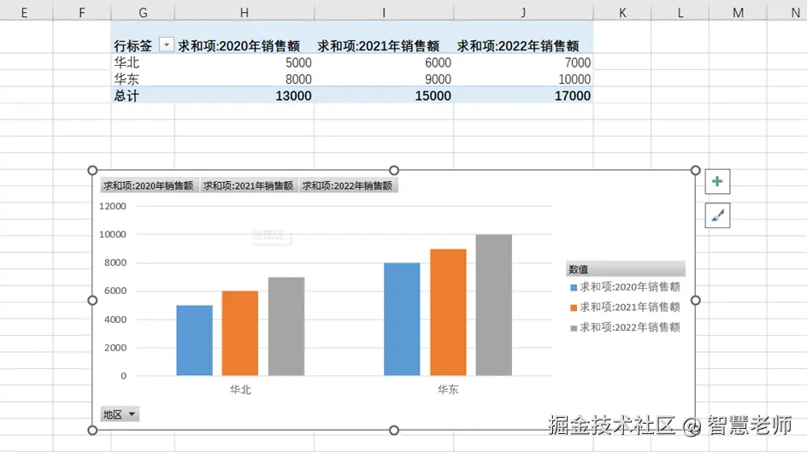Viewport: 807px width, 452px height.
Task: Open the Chart Elements plus button
Action: pyautogui.click(x=717, y=181)
